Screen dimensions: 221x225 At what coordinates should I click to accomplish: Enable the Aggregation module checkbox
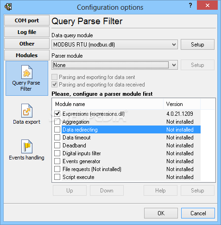click(57, 122)
